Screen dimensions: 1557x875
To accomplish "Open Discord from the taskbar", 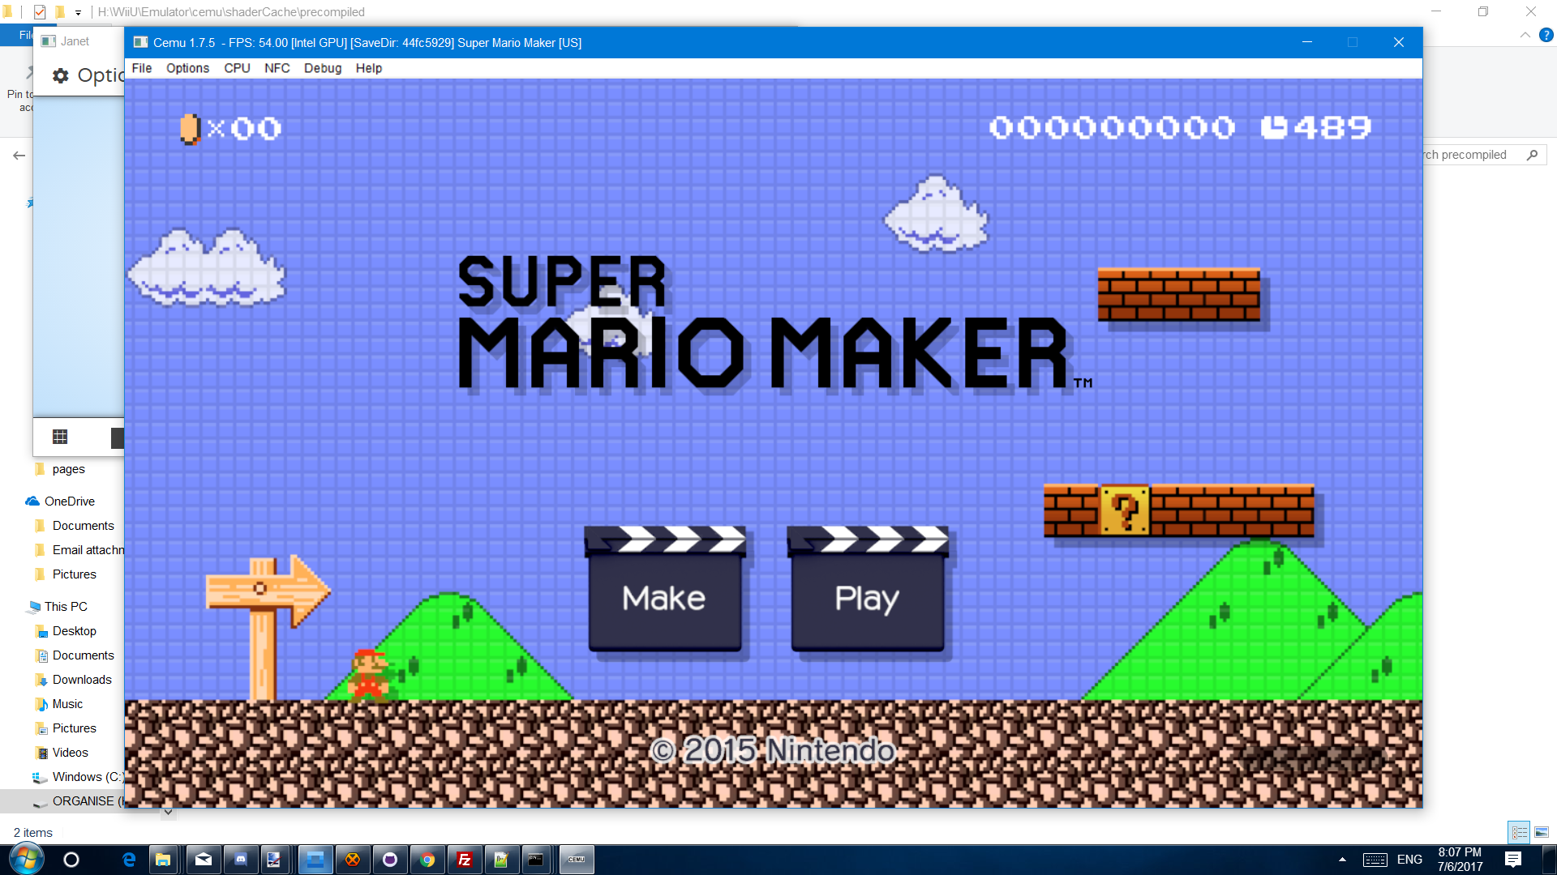I will pos(241,860).
